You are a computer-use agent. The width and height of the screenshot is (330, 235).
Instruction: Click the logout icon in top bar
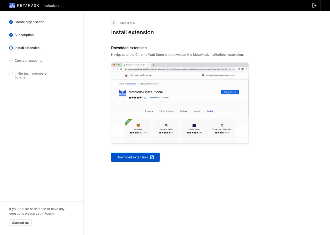click(x=314, y=5)
